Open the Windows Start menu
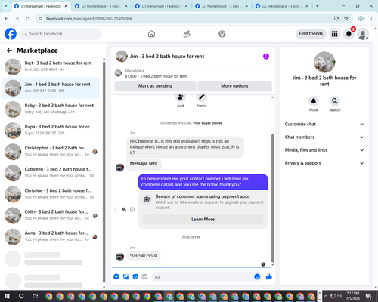 click(7, 296)
